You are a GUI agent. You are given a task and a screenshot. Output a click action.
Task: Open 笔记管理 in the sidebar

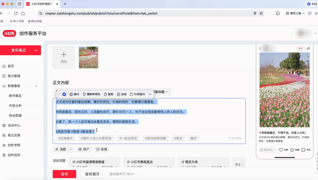[x=14, y=76]
